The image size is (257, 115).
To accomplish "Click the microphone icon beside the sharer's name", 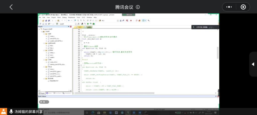I will [11, 112].
